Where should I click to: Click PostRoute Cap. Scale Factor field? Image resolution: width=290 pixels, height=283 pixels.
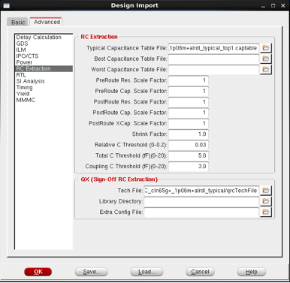tap(189, 113)
